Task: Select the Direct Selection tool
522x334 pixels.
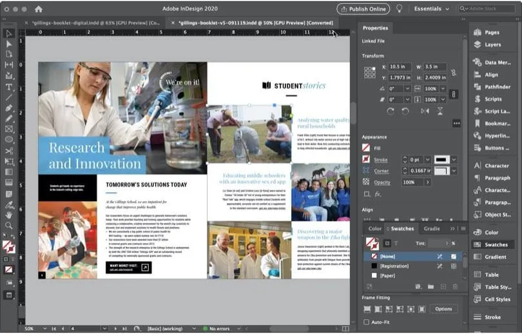Action: click(9, 44)
